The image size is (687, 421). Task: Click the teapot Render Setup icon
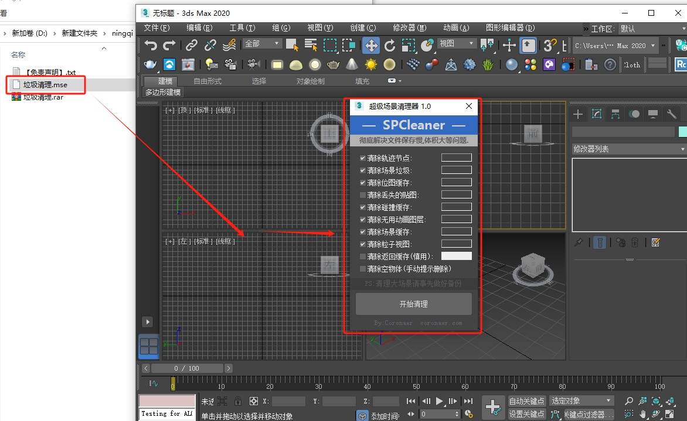tap(150, 65)
